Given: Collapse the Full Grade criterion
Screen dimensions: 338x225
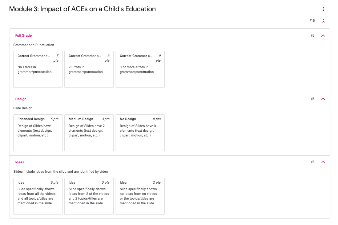Looking at the screenshot, I should pyautogui.click(x=323, y=36).
